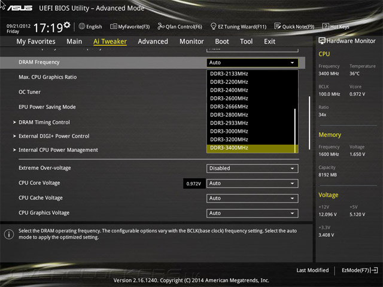Click the OC Tuner label
Viewport: 383px width, 287px height.
(29, 92)
